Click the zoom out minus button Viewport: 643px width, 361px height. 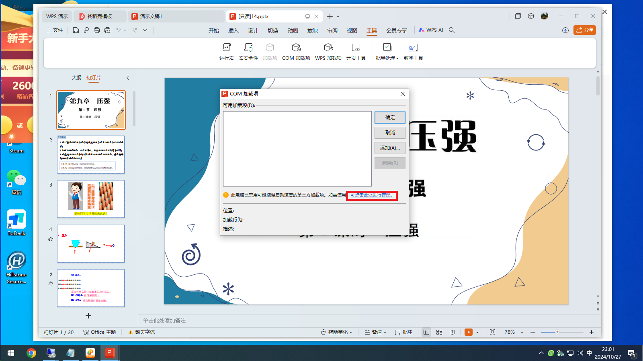[533, 332]
